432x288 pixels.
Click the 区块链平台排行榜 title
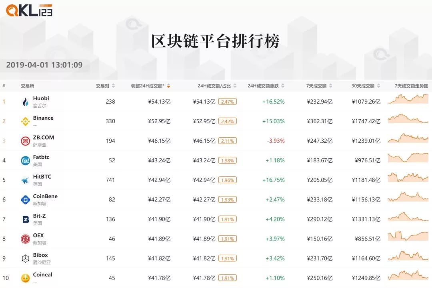click(216, 41)
